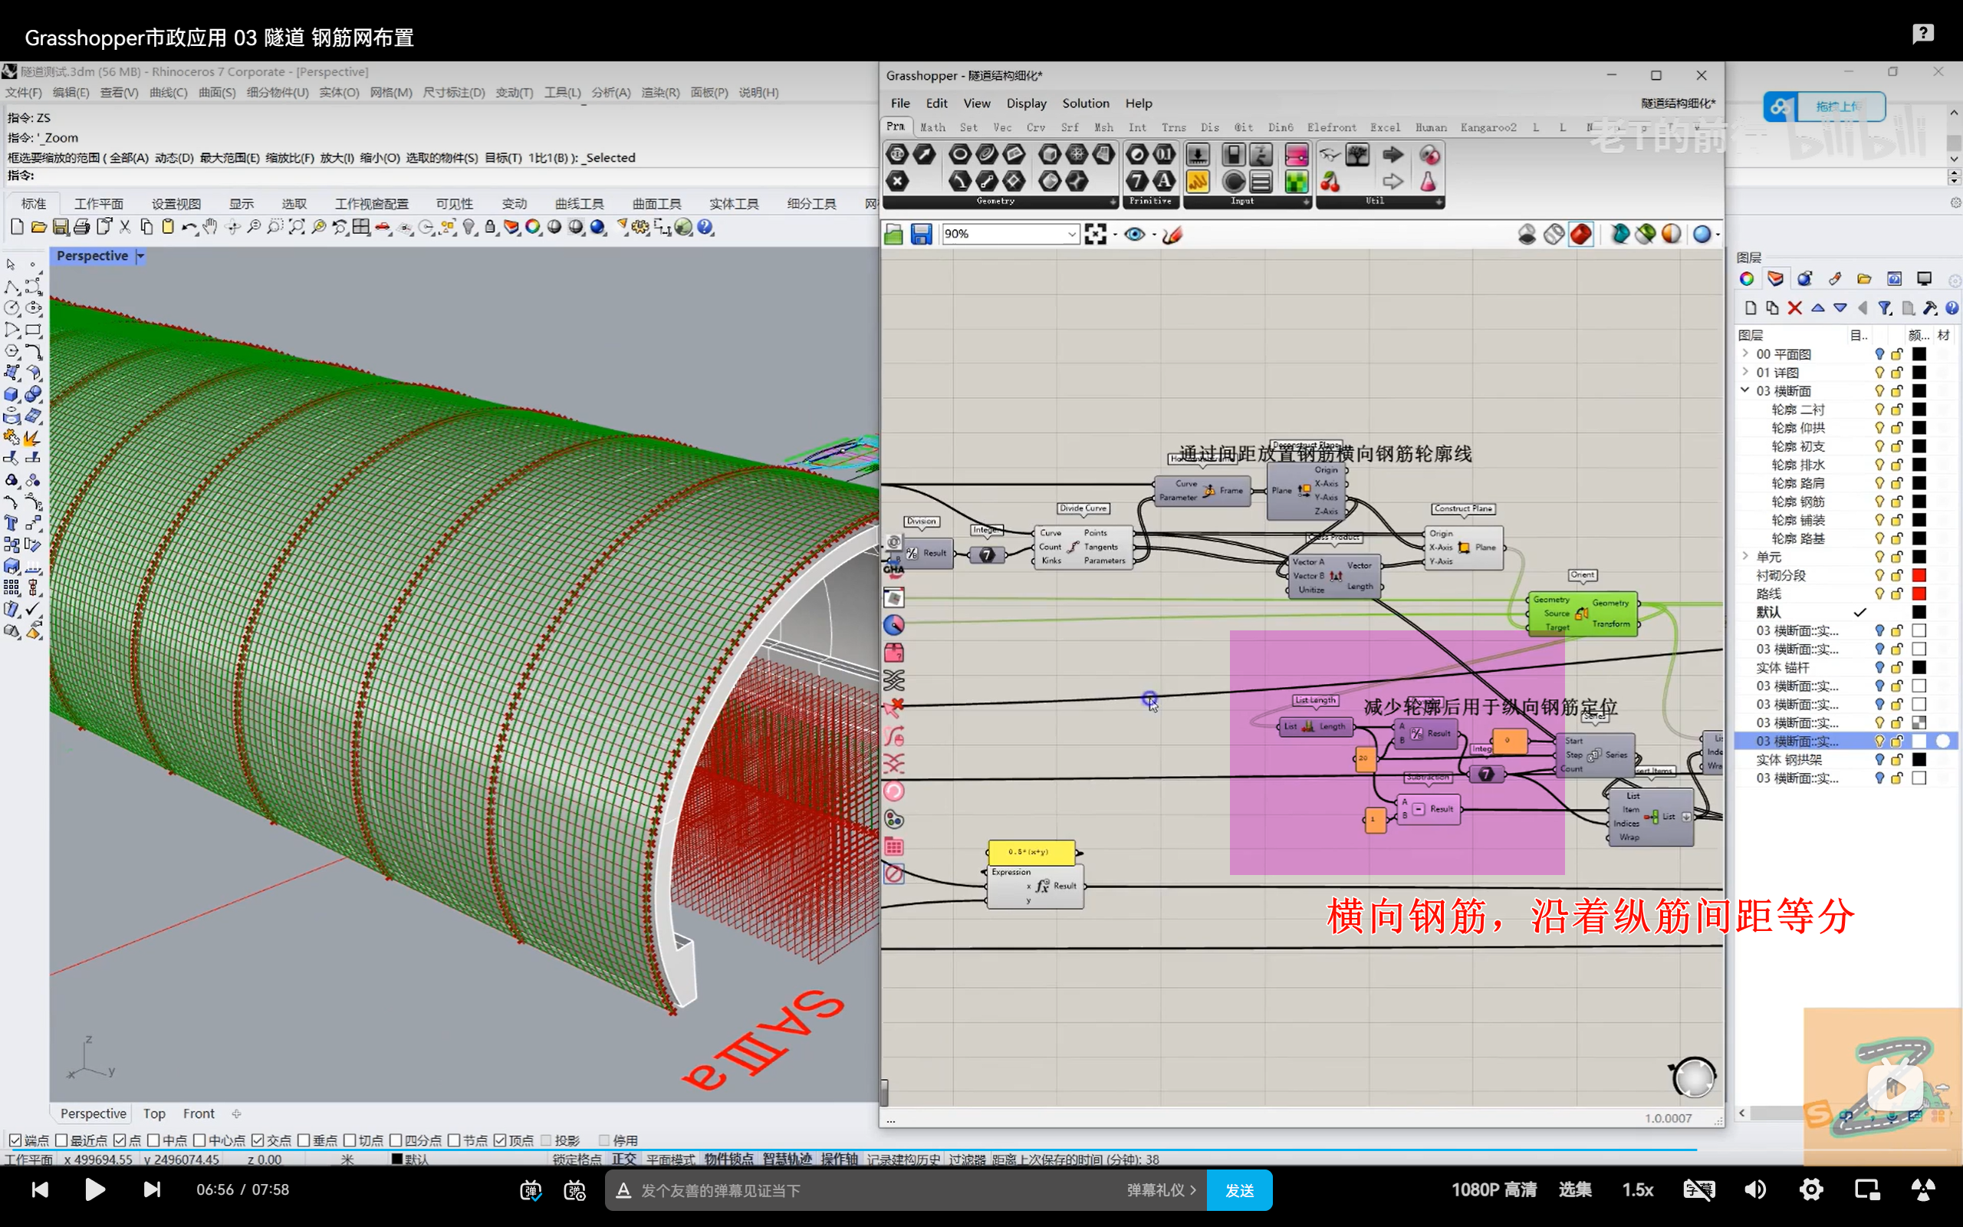Select the sketch pencil tool in Grasshopper
This screenshot has width=1963, height=1227.
(1172, 235)
